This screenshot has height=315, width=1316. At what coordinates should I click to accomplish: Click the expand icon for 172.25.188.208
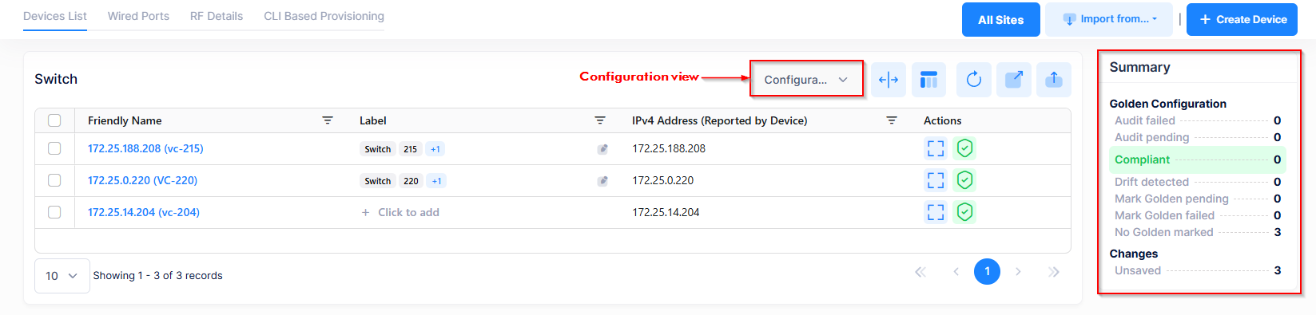936,148
